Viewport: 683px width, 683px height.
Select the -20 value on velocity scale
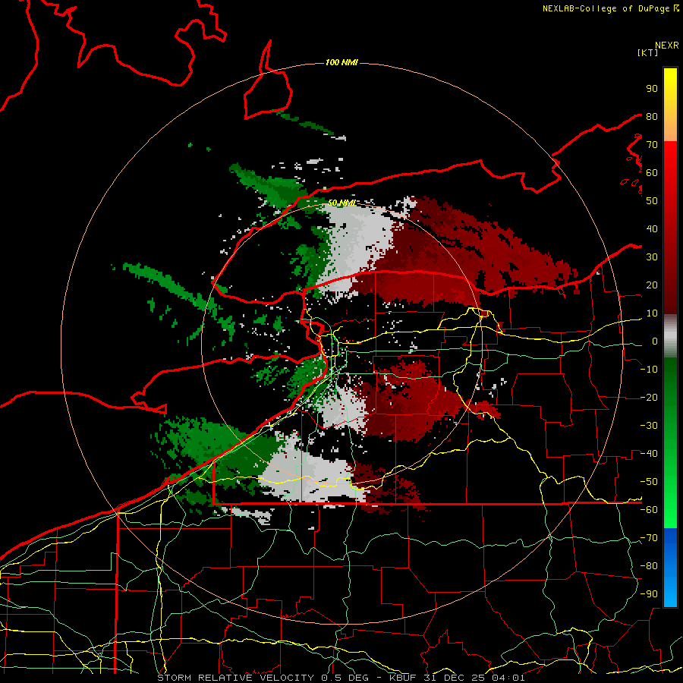(649, 397)
